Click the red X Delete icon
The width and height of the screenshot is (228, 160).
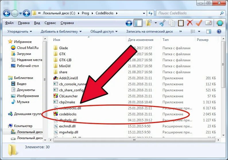[190, 23]
